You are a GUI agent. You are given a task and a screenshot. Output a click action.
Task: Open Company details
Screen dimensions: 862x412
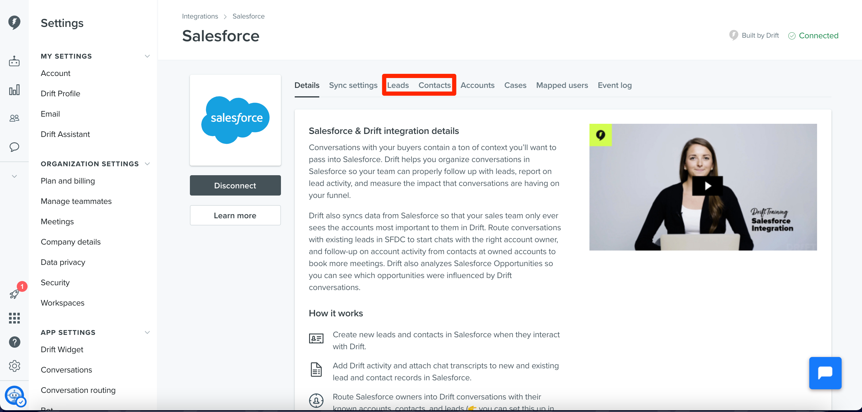(x=71, y=242)
